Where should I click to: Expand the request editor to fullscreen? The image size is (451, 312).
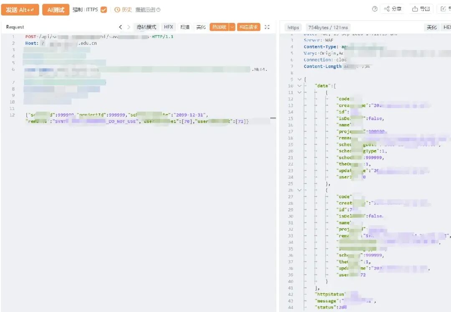coord(267,27)
